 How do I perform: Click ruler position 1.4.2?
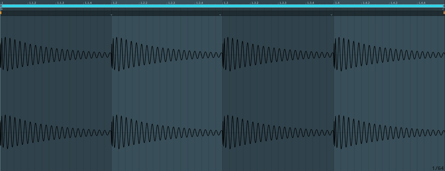(x=366, y=3)
